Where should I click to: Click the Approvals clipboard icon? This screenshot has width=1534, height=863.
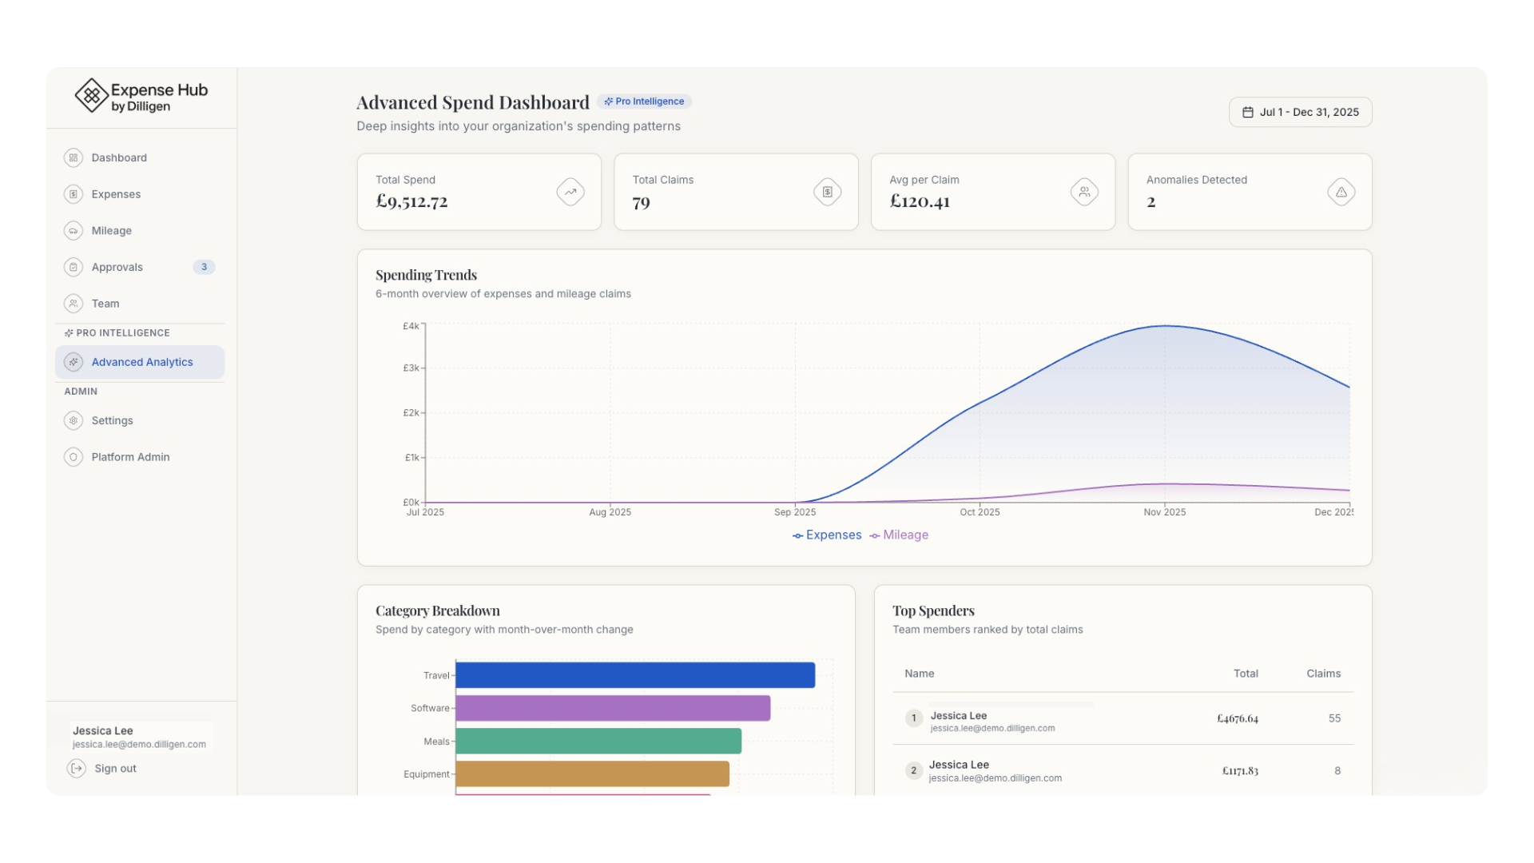pyautogui.click(x=74, y=267)
